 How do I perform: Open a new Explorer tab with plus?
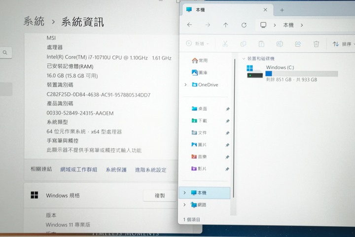click(x=282, y=10)
